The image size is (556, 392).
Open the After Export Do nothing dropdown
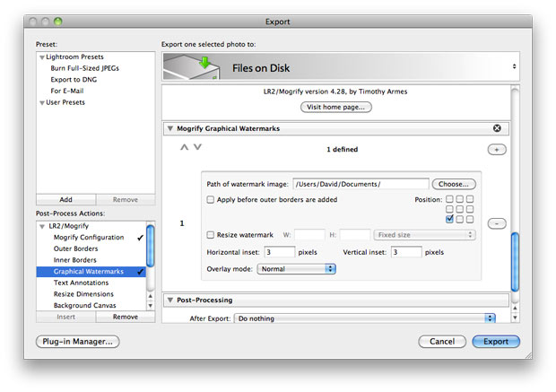365,318
